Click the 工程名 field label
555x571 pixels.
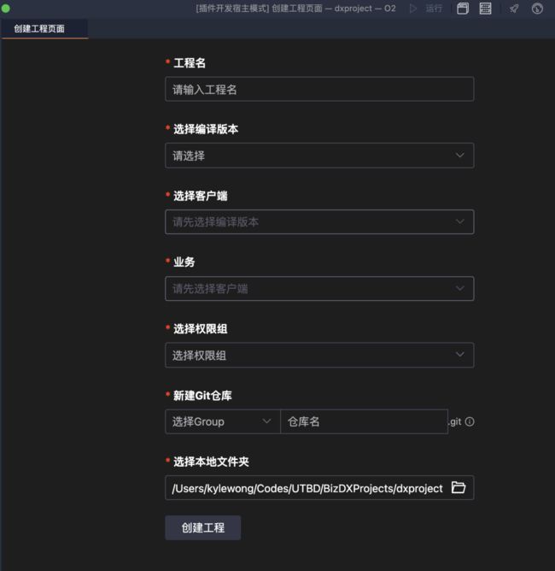(190, 63)
